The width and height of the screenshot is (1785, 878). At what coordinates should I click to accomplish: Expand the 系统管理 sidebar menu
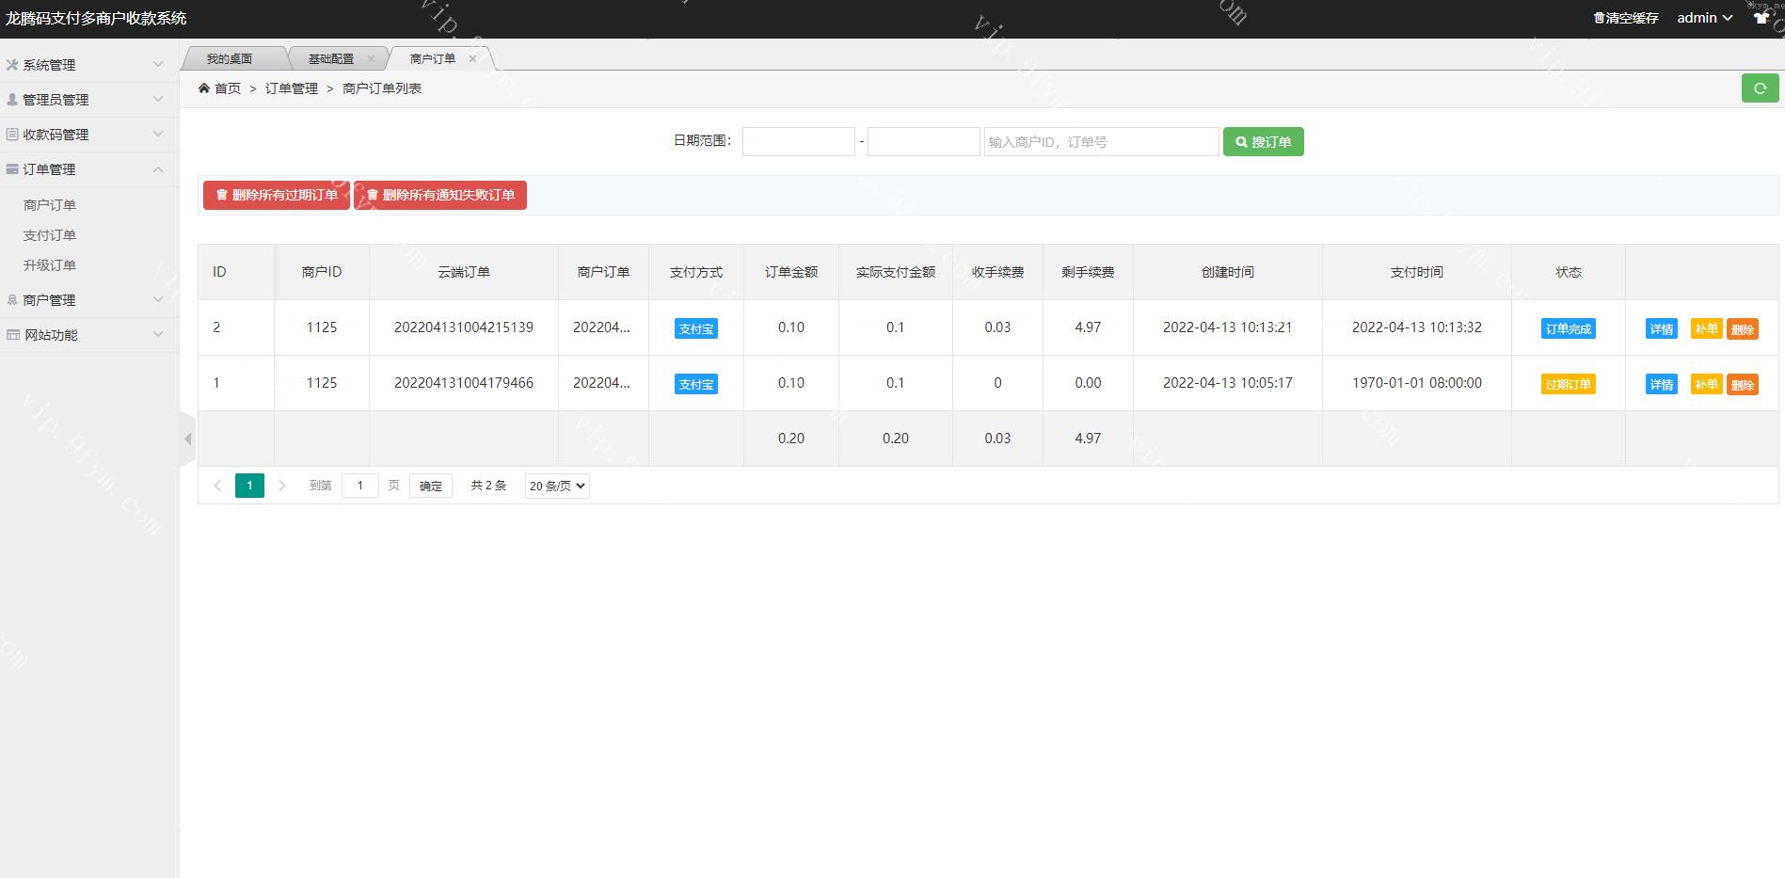pos(89,65)
